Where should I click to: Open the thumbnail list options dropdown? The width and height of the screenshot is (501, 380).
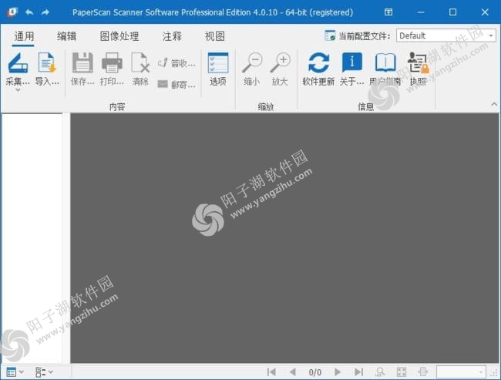[44, 372]
